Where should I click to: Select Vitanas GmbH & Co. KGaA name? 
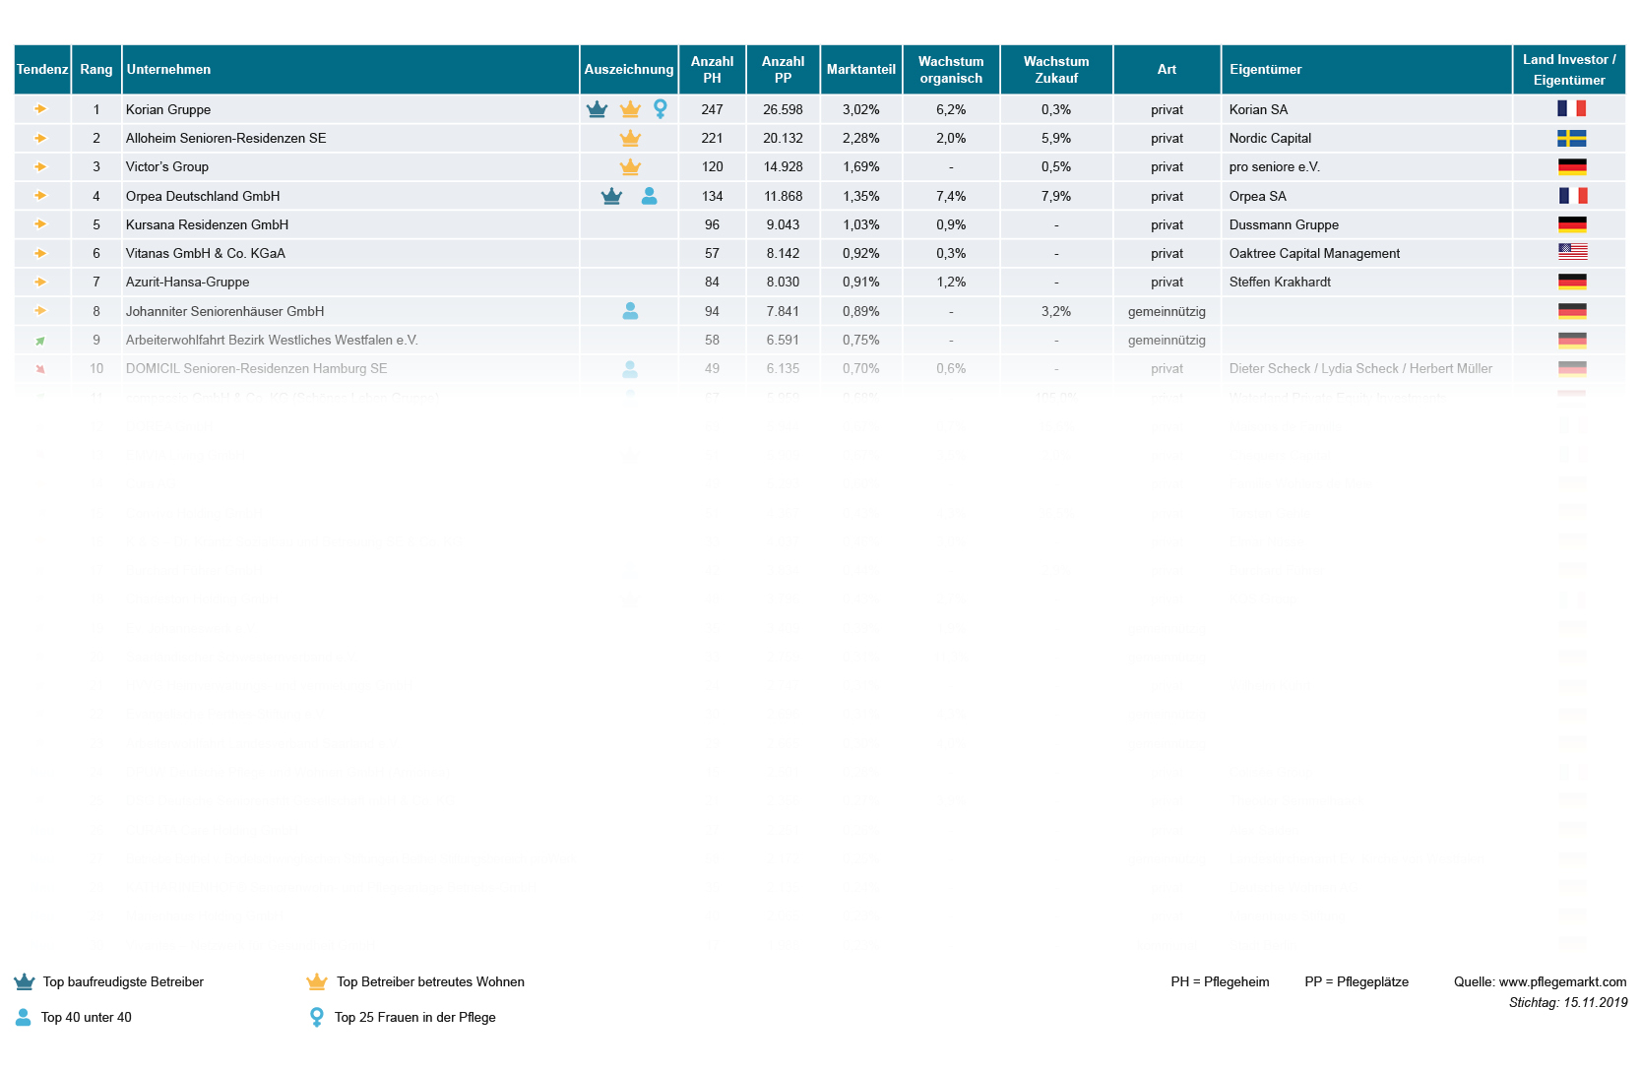click(x=206, y=253)
